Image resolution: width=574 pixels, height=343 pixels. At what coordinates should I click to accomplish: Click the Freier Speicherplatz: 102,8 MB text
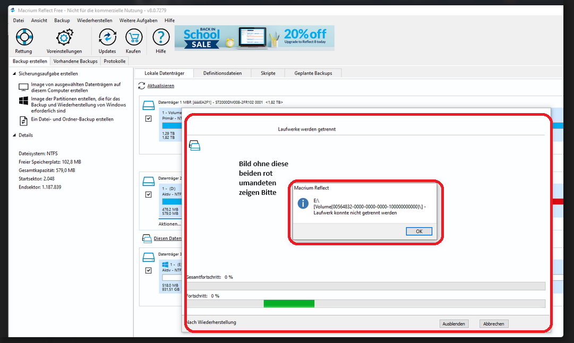[x=50, y=162]
